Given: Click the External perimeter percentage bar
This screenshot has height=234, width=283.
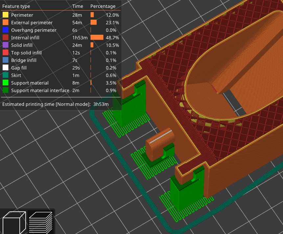Looking at the screenshot, I should [x=93, y=22].
